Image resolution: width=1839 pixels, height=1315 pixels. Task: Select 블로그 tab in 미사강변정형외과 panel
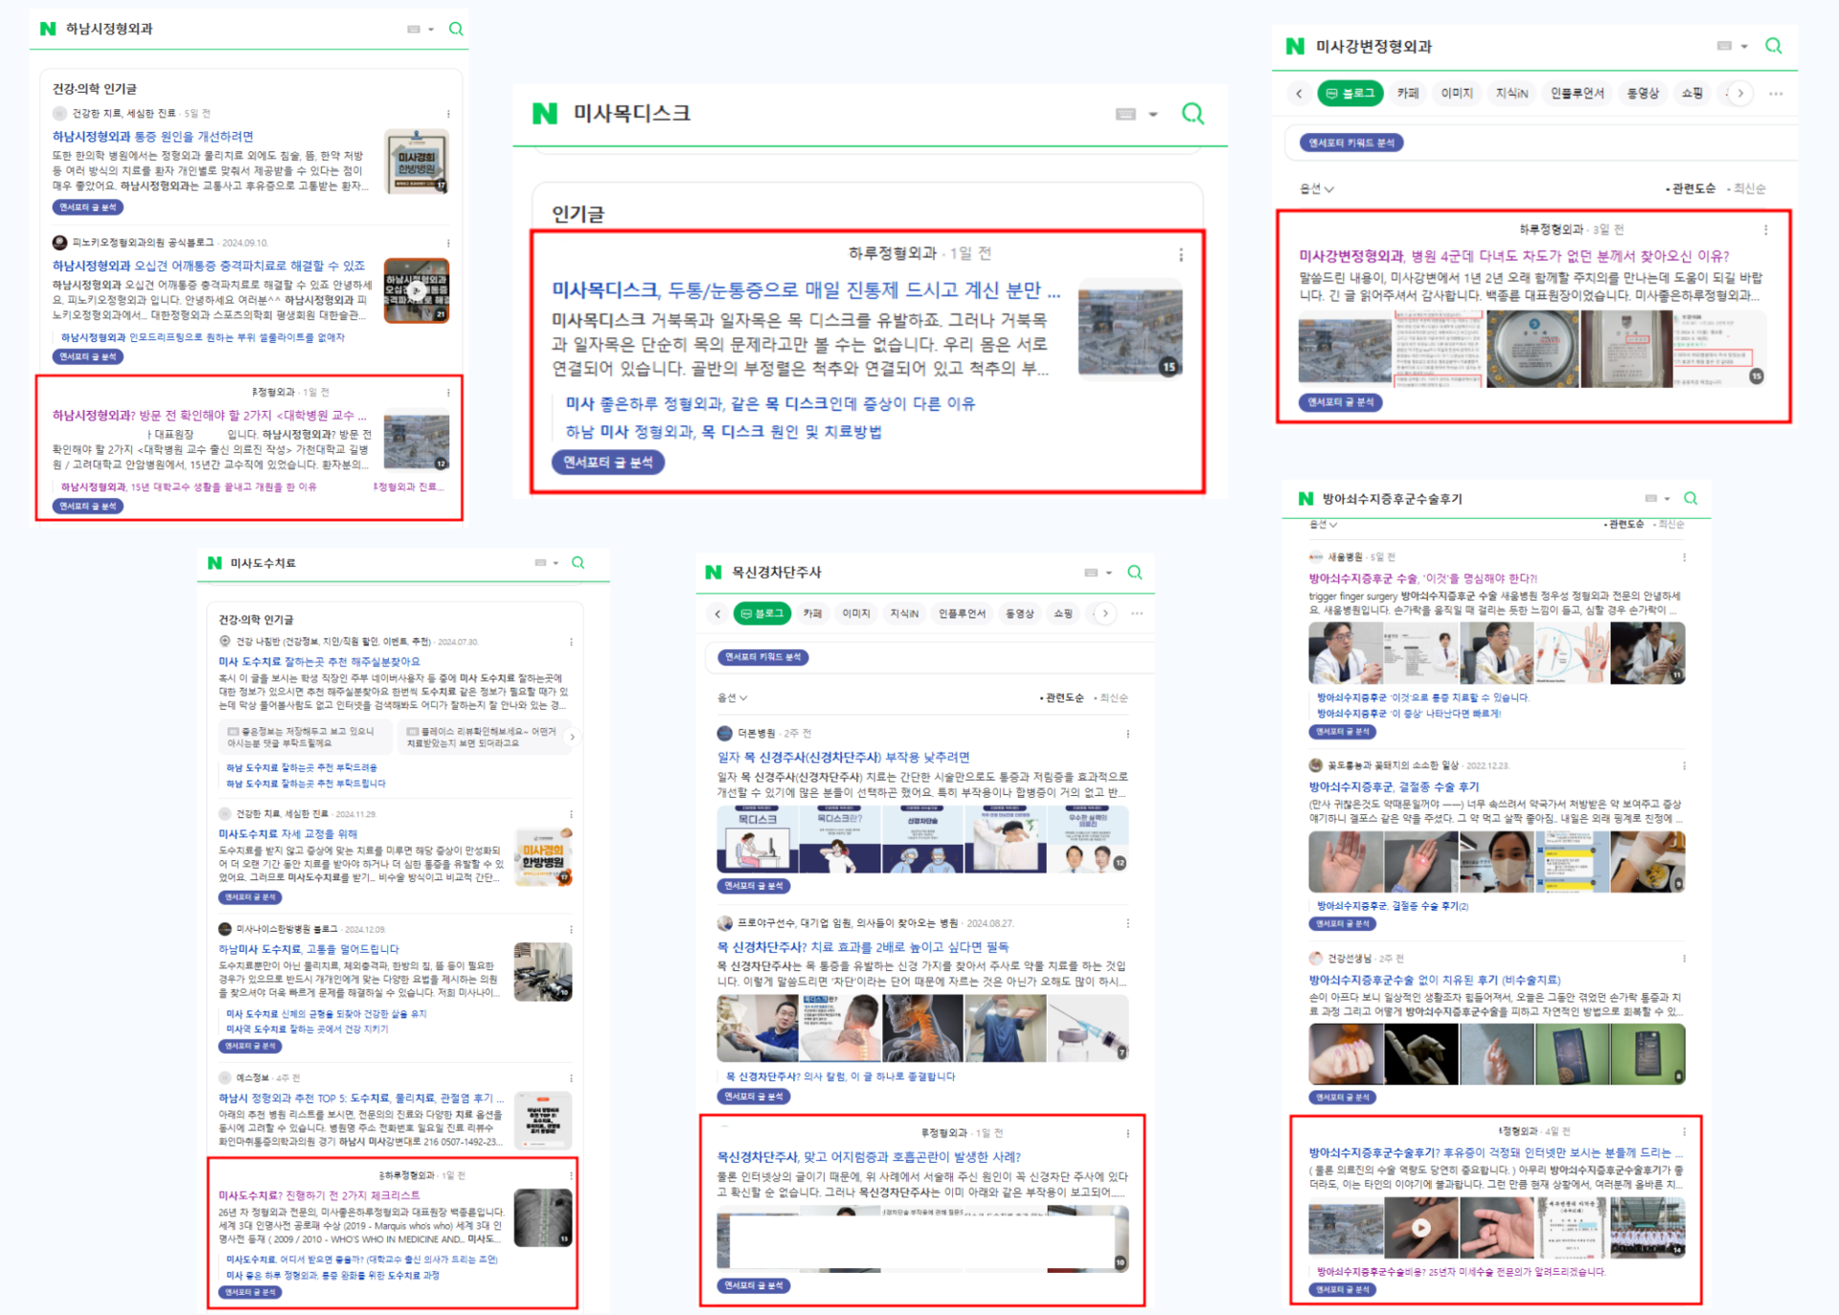(1350, 94)
